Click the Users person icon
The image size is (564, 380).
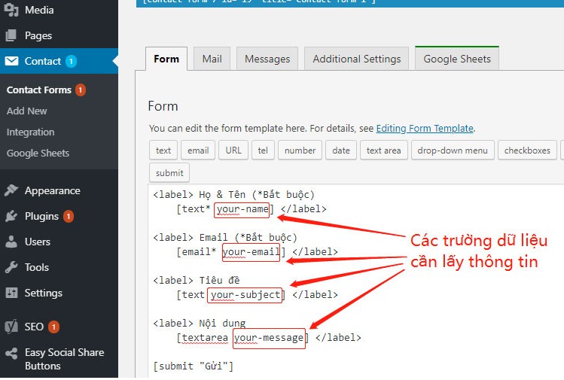click(x=11, y=242)
